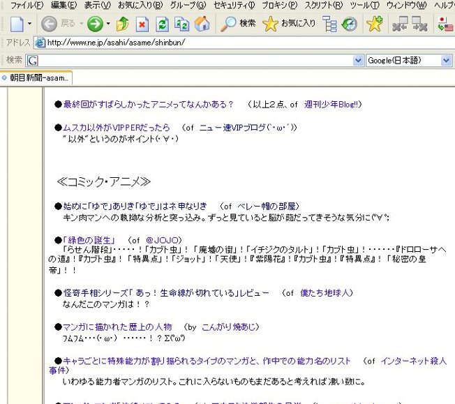This screenshot has width=455, height=404.
Task: Click the ≪コミック・アニメ≫ section heading
Action: (x=104, y=181)
